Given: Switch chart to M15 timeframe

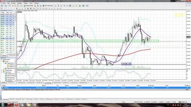Looking at the screenshot, I should 44,8.
